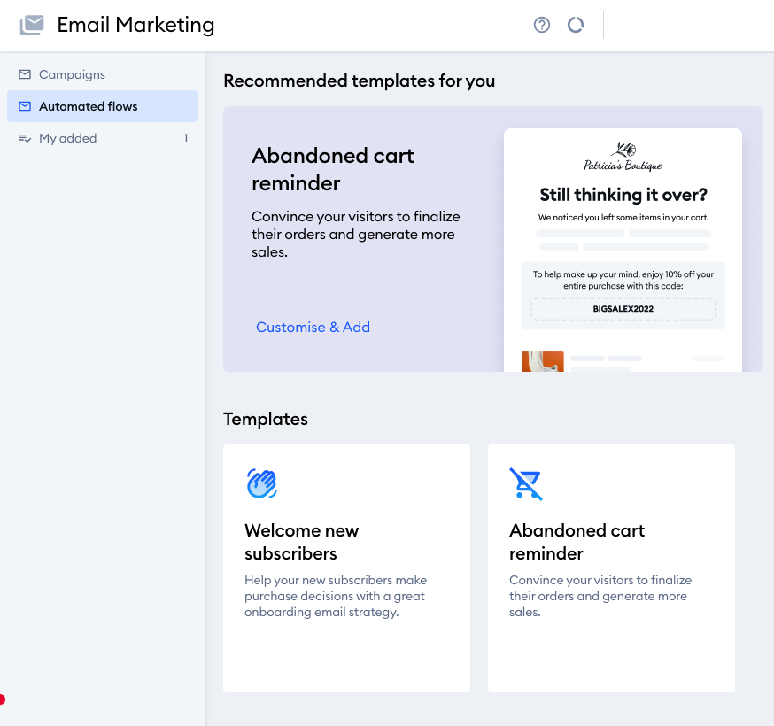
Task: Click the Patricia's Boutique flower logo
Action: click(623, 157)
